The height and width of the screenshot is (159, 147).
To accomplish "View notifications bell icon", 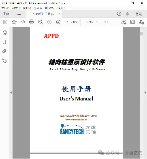I will point(128,14).
